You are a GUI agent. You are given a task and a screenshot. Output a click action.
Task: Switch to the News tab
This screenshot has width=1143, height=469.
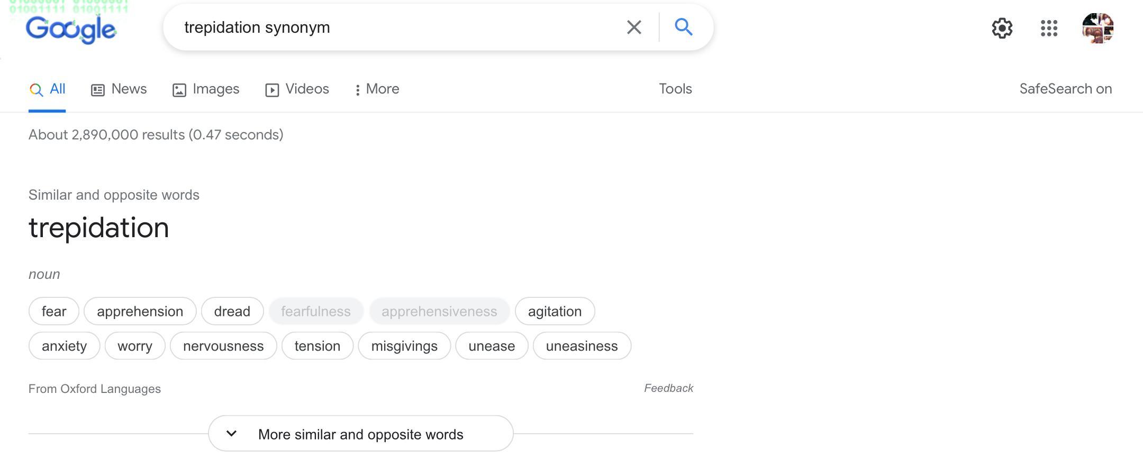pyautogui.click(x=119, y=89)
